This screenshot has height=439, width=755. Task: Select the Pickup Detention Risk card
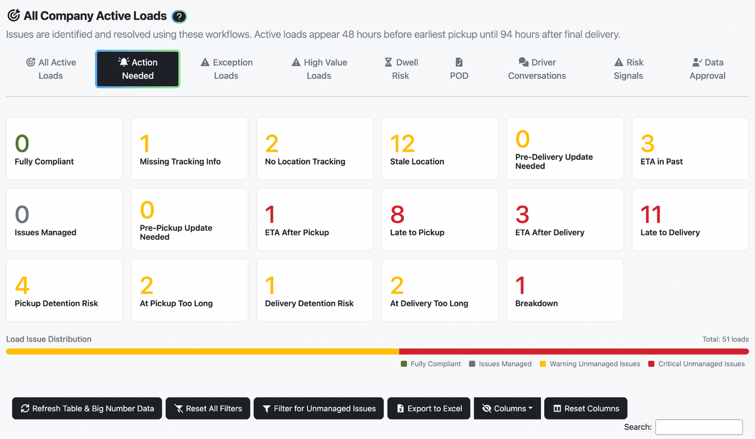pos(64,291)
